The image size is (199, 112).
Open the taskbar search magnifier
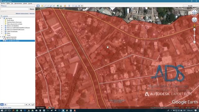tap(6, 111)
